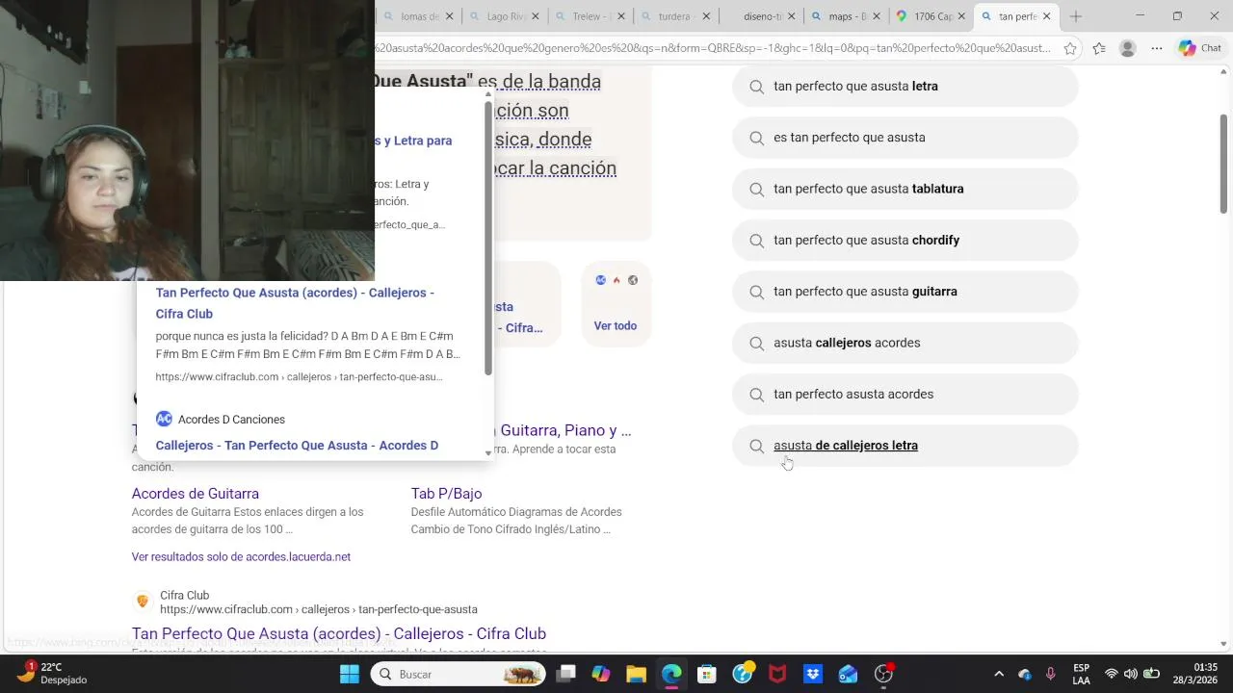Screen dimensions: 1233x693
Task: Open the Edge profile avatar
Action: (1128, 48)
